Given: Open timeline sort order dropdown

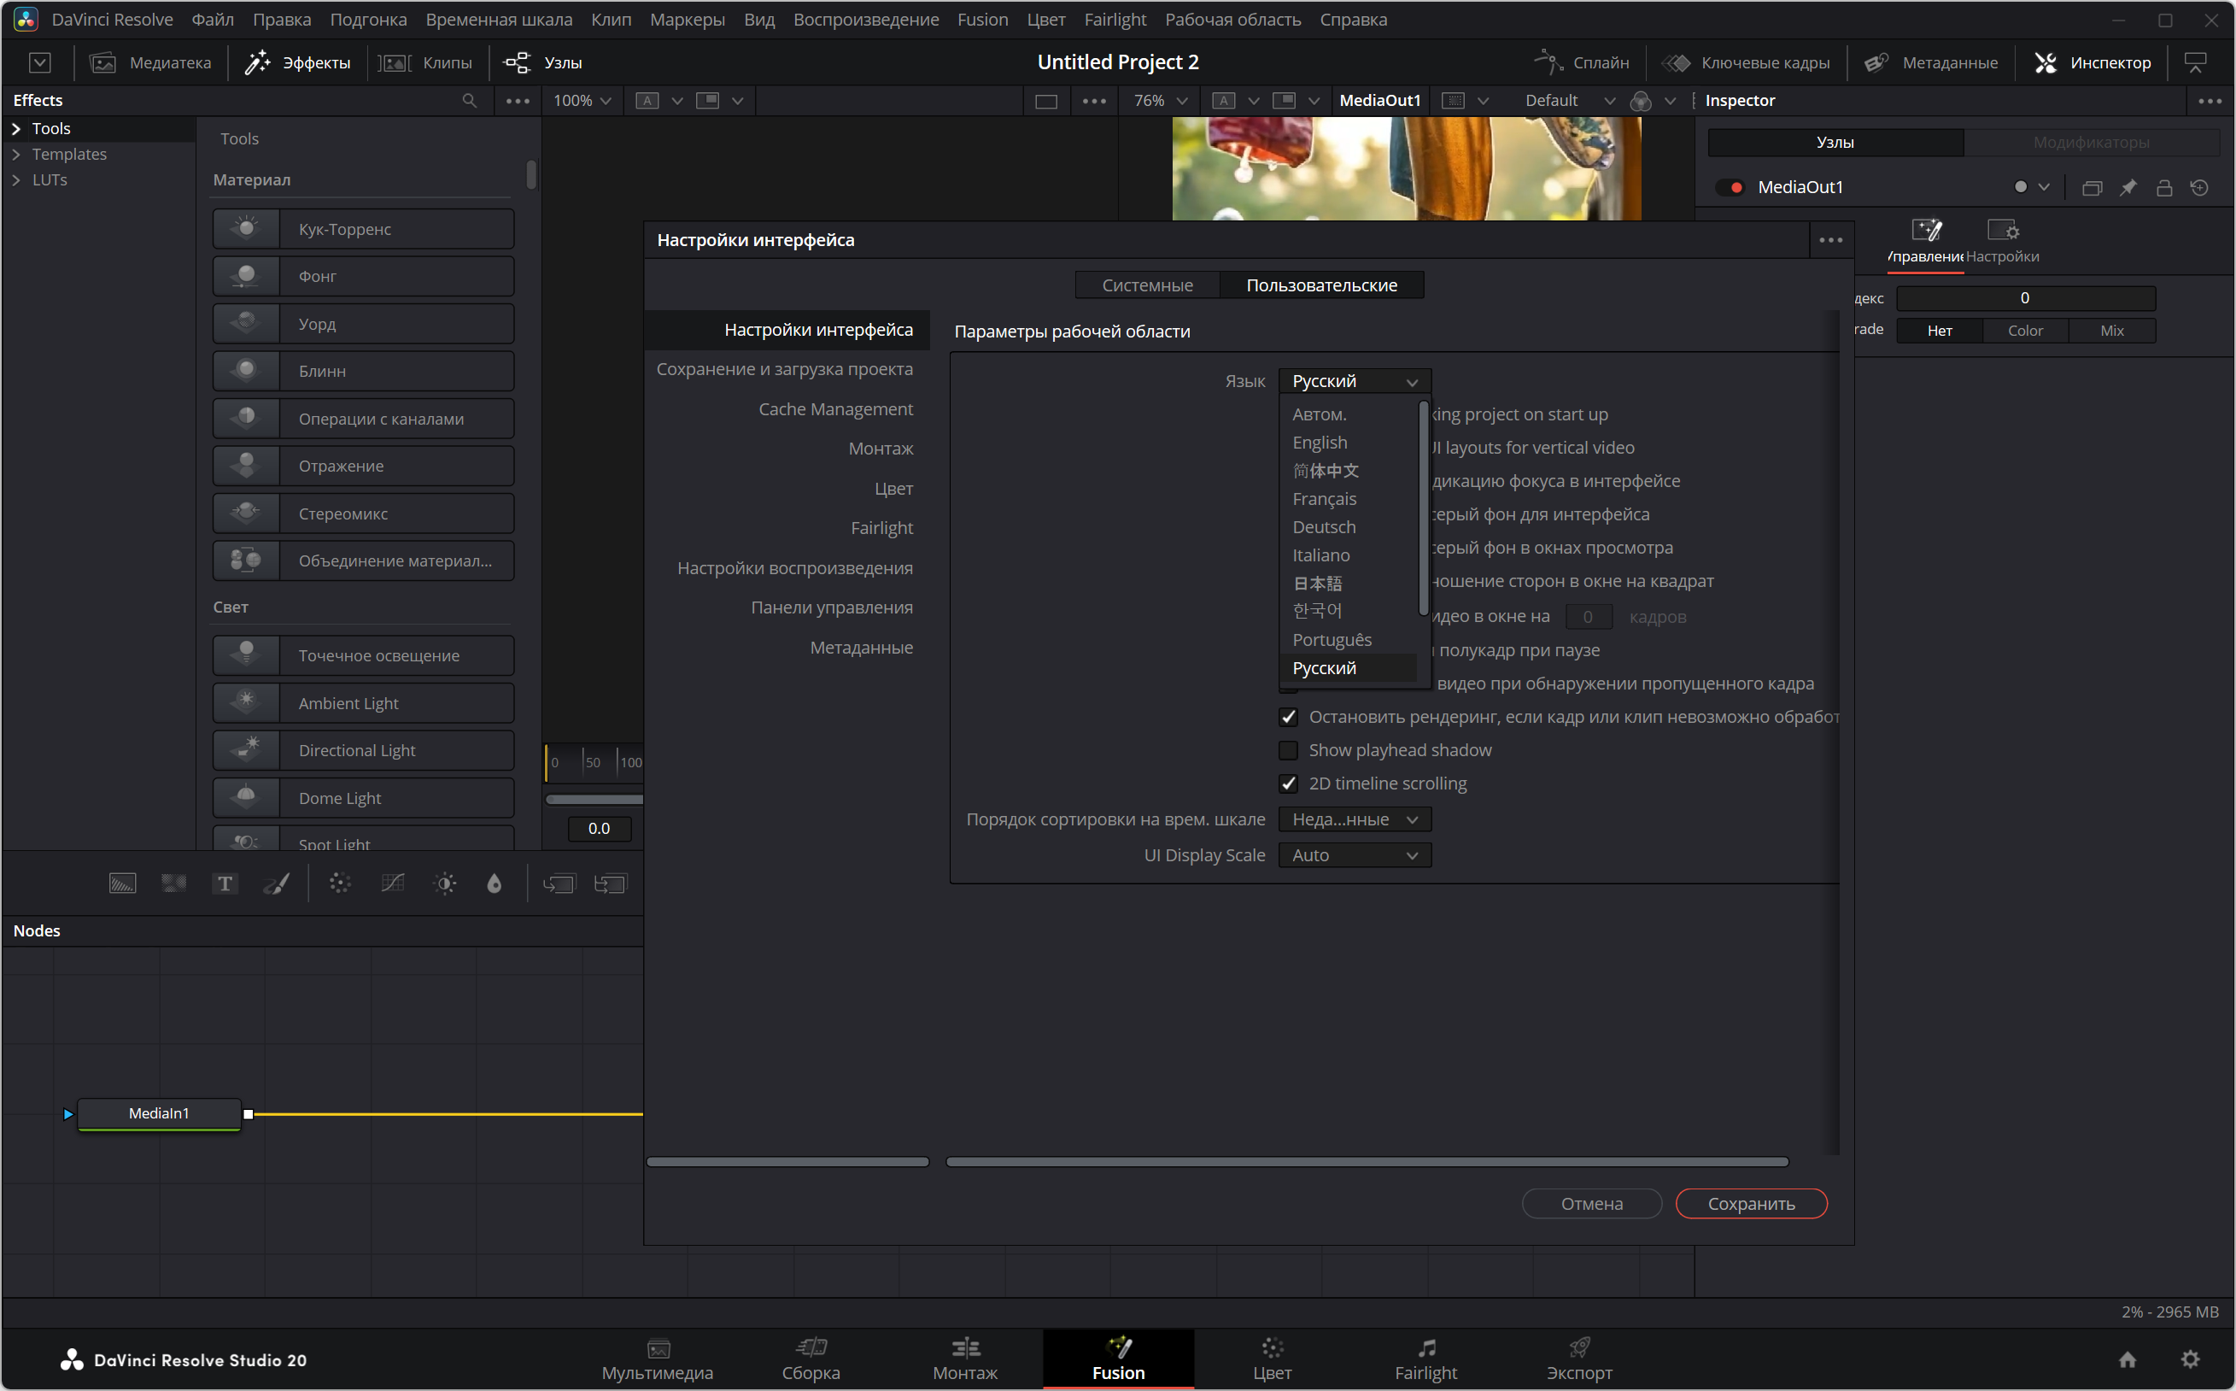Looking at the screenshot, I should [x=1354, y=819].
